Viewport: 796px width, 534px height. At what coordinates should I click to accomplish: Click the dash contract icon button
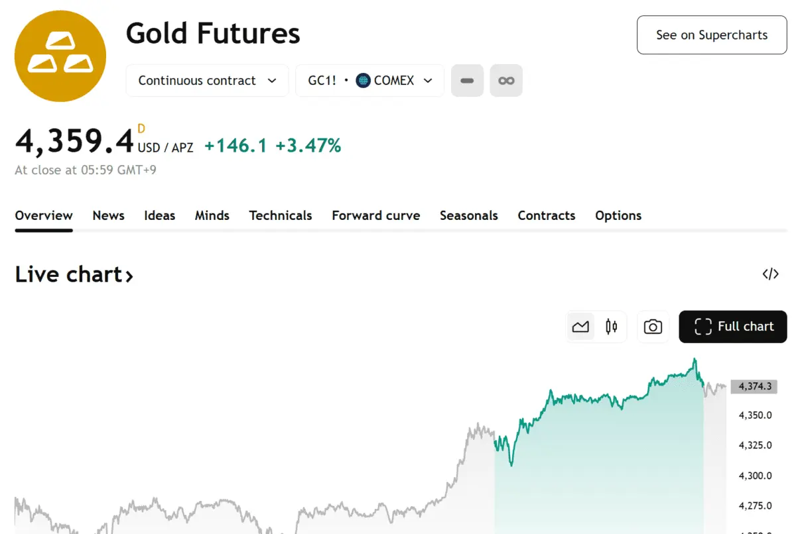click(x=467, y=81)
